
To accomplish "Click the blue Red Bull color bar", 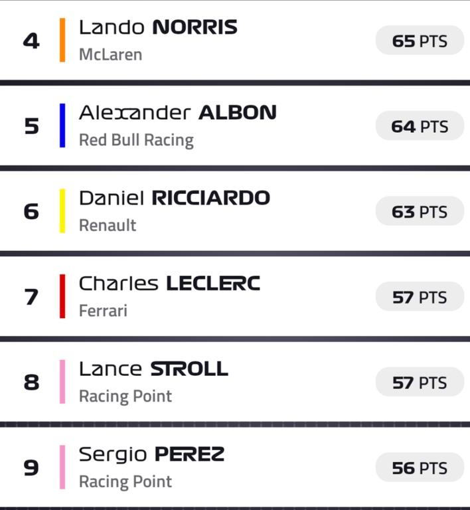I will pos(62,126).
